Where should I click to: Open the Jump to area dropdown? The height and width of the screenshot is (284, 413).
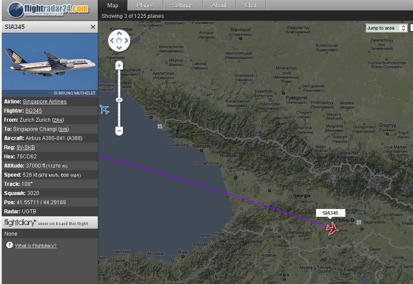pyautogui.click(x=386, y=28)
